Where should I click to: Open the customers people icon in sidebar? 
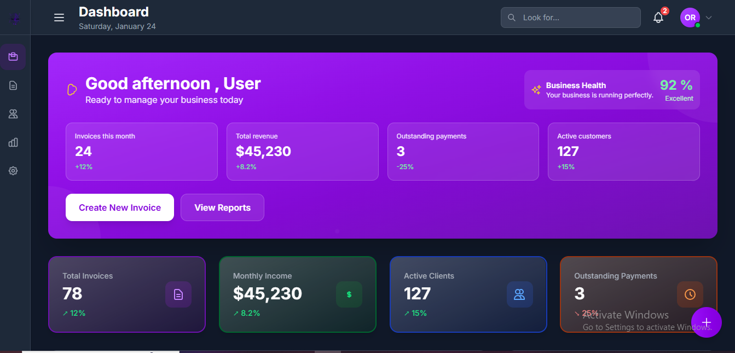point(13,114)
